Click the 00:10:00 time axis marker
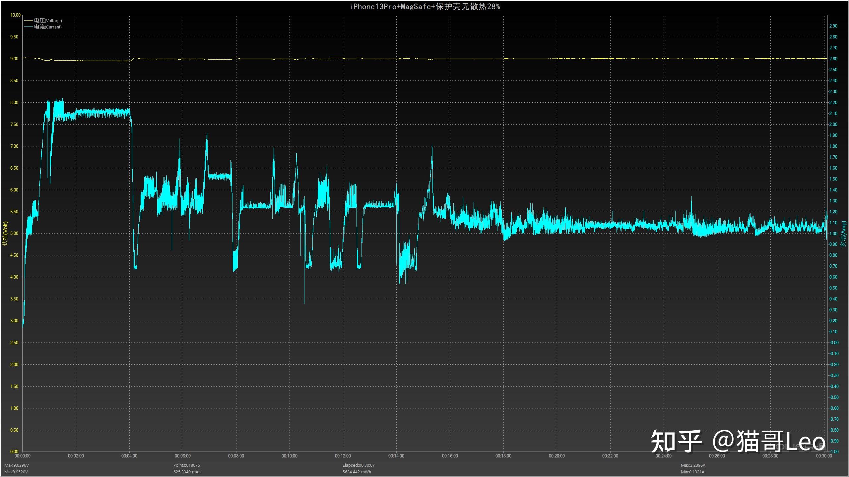The width and height of the screenshot is (849, 477). [x=290, y=456]
